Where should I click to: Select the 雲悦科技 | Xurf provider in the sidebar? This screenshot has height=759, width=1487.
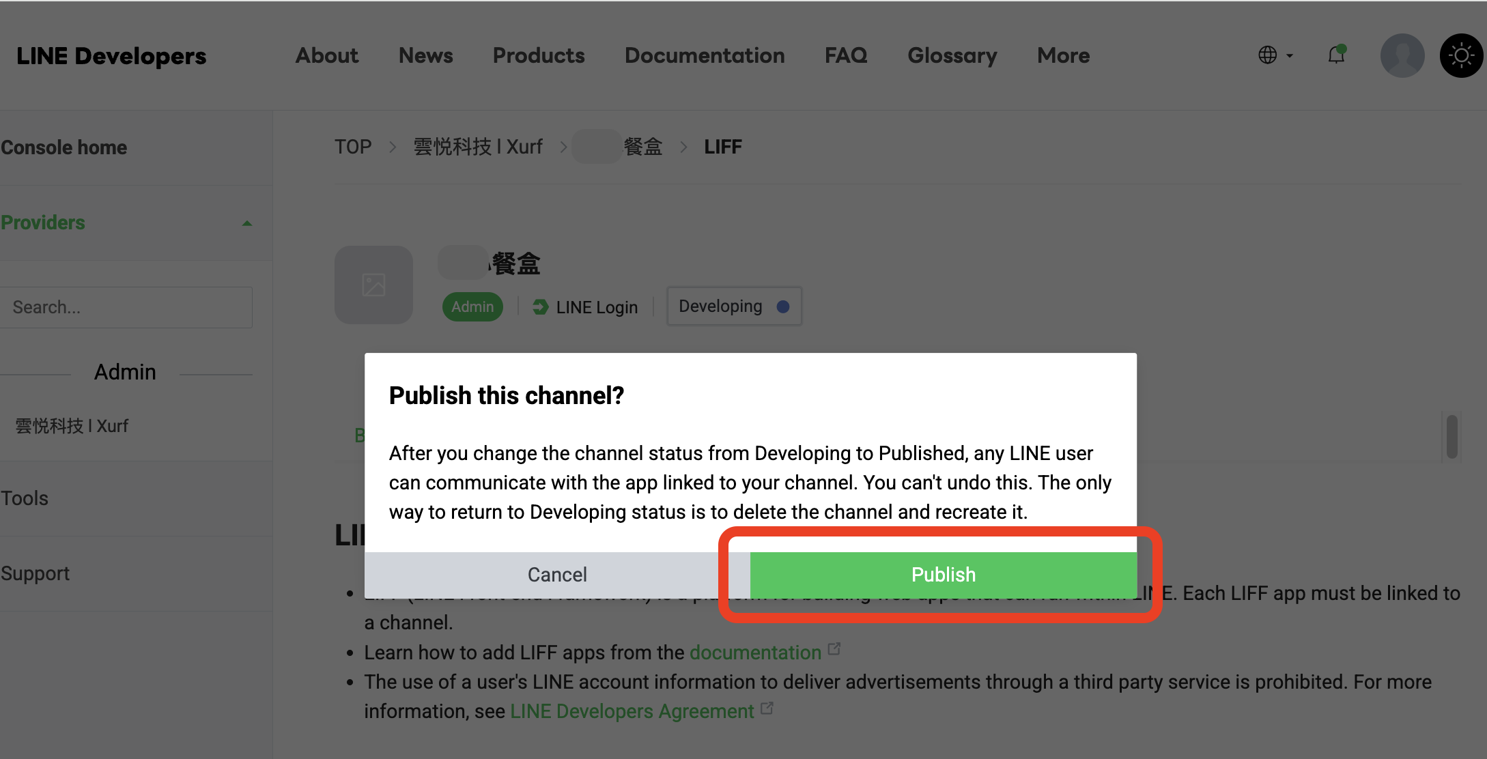(72, 426)
